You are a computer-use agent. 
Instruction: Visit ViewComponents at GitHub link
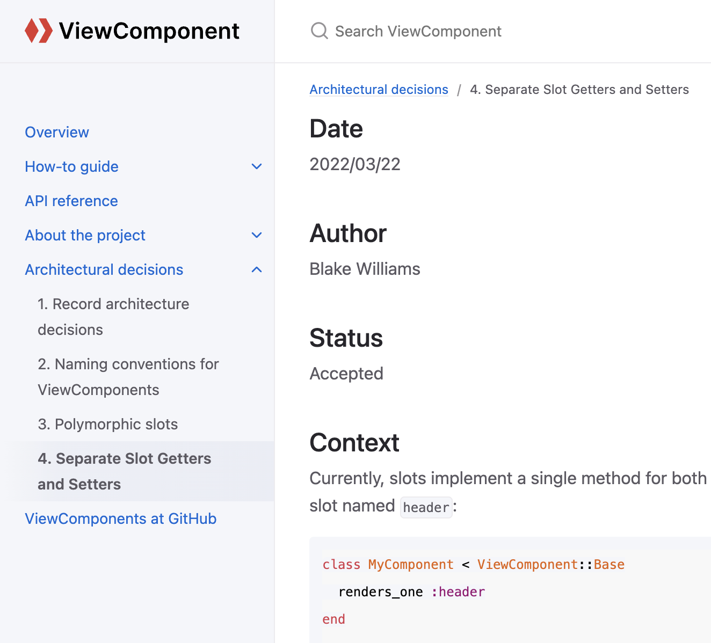(x=121, y=518)
